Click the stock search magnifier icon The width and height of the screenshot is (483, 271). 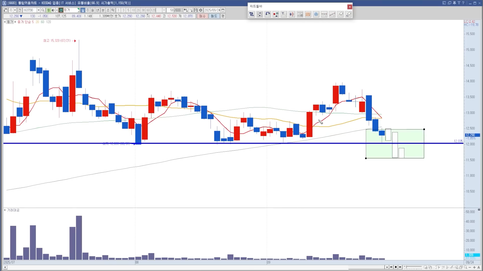43,10
